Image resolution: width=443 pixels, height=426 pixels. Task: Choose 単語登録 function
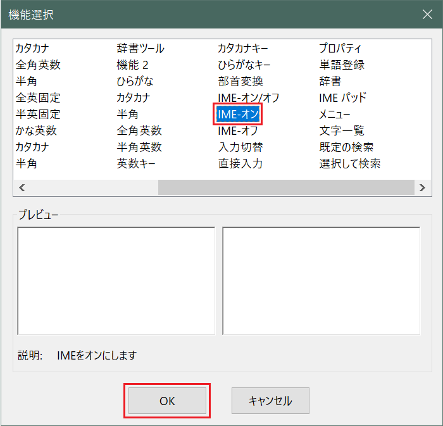[342, 65]
